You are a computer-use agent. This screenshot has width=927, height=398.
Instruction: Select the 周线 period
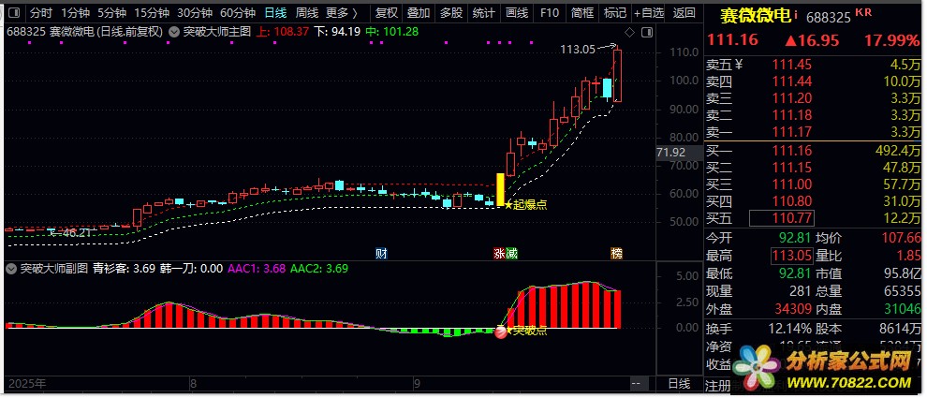307,12
